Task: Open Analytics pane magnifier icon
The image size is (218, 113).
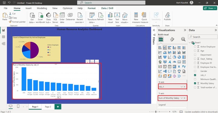Action: 183,39
